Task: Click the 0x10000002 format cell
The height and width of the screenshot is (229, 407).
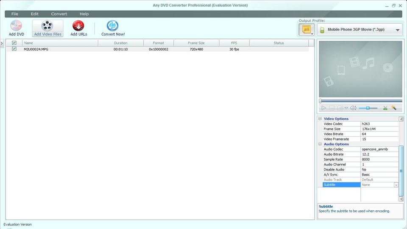Action: click(158, 49)
